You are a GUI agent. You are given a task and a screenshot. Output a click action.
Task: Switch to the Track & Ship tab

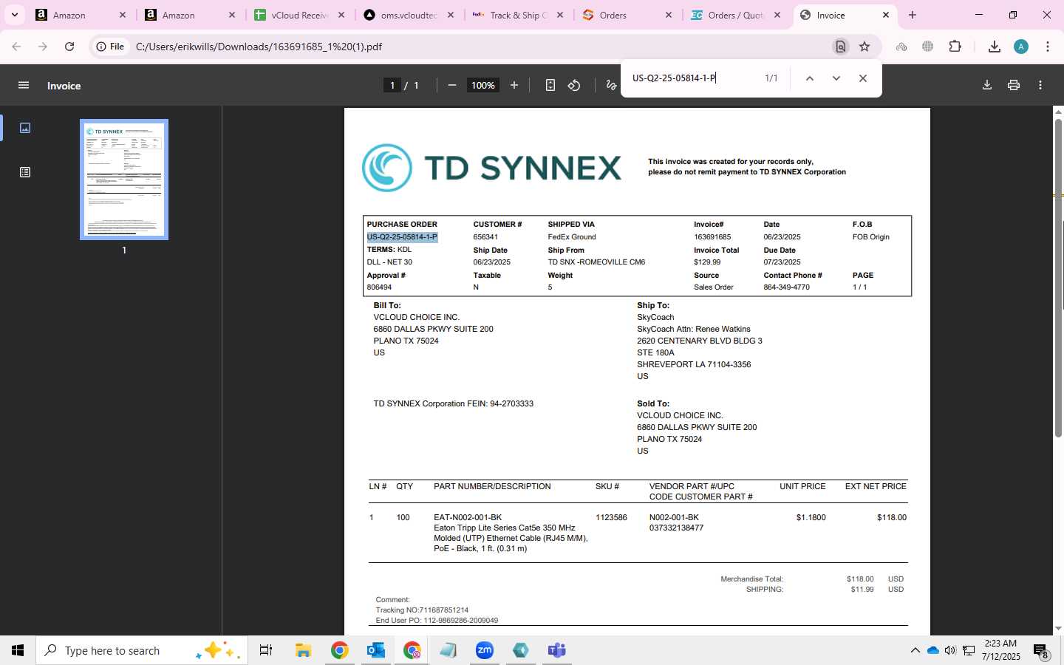click(x=517, y=15)
